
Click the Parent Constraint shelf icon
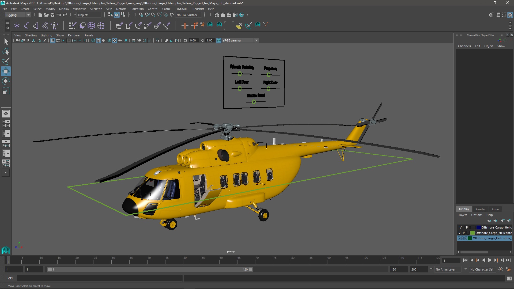coord(119,26)
